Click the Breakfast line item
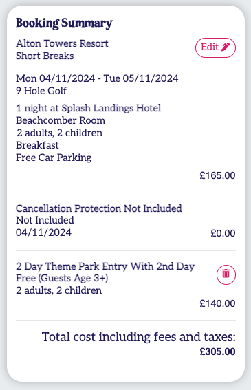The image size is (251, 390). (37, 145)
